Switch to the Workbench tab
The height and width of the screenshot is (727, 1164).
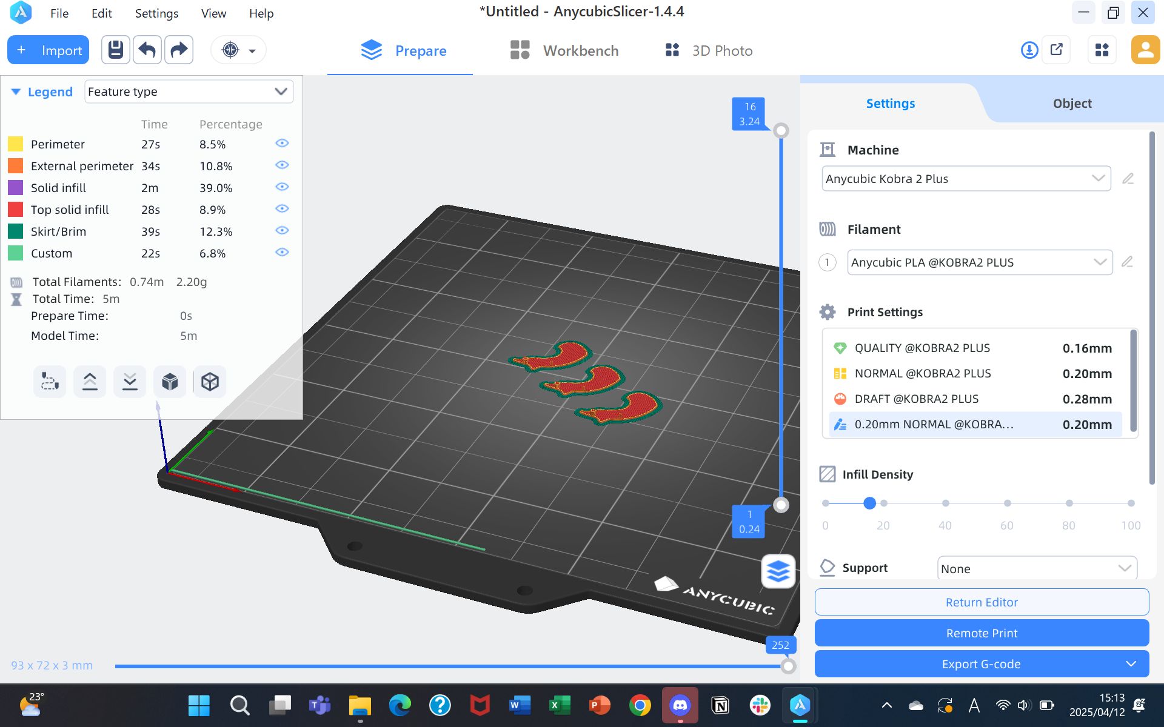(x=564, y=51)
